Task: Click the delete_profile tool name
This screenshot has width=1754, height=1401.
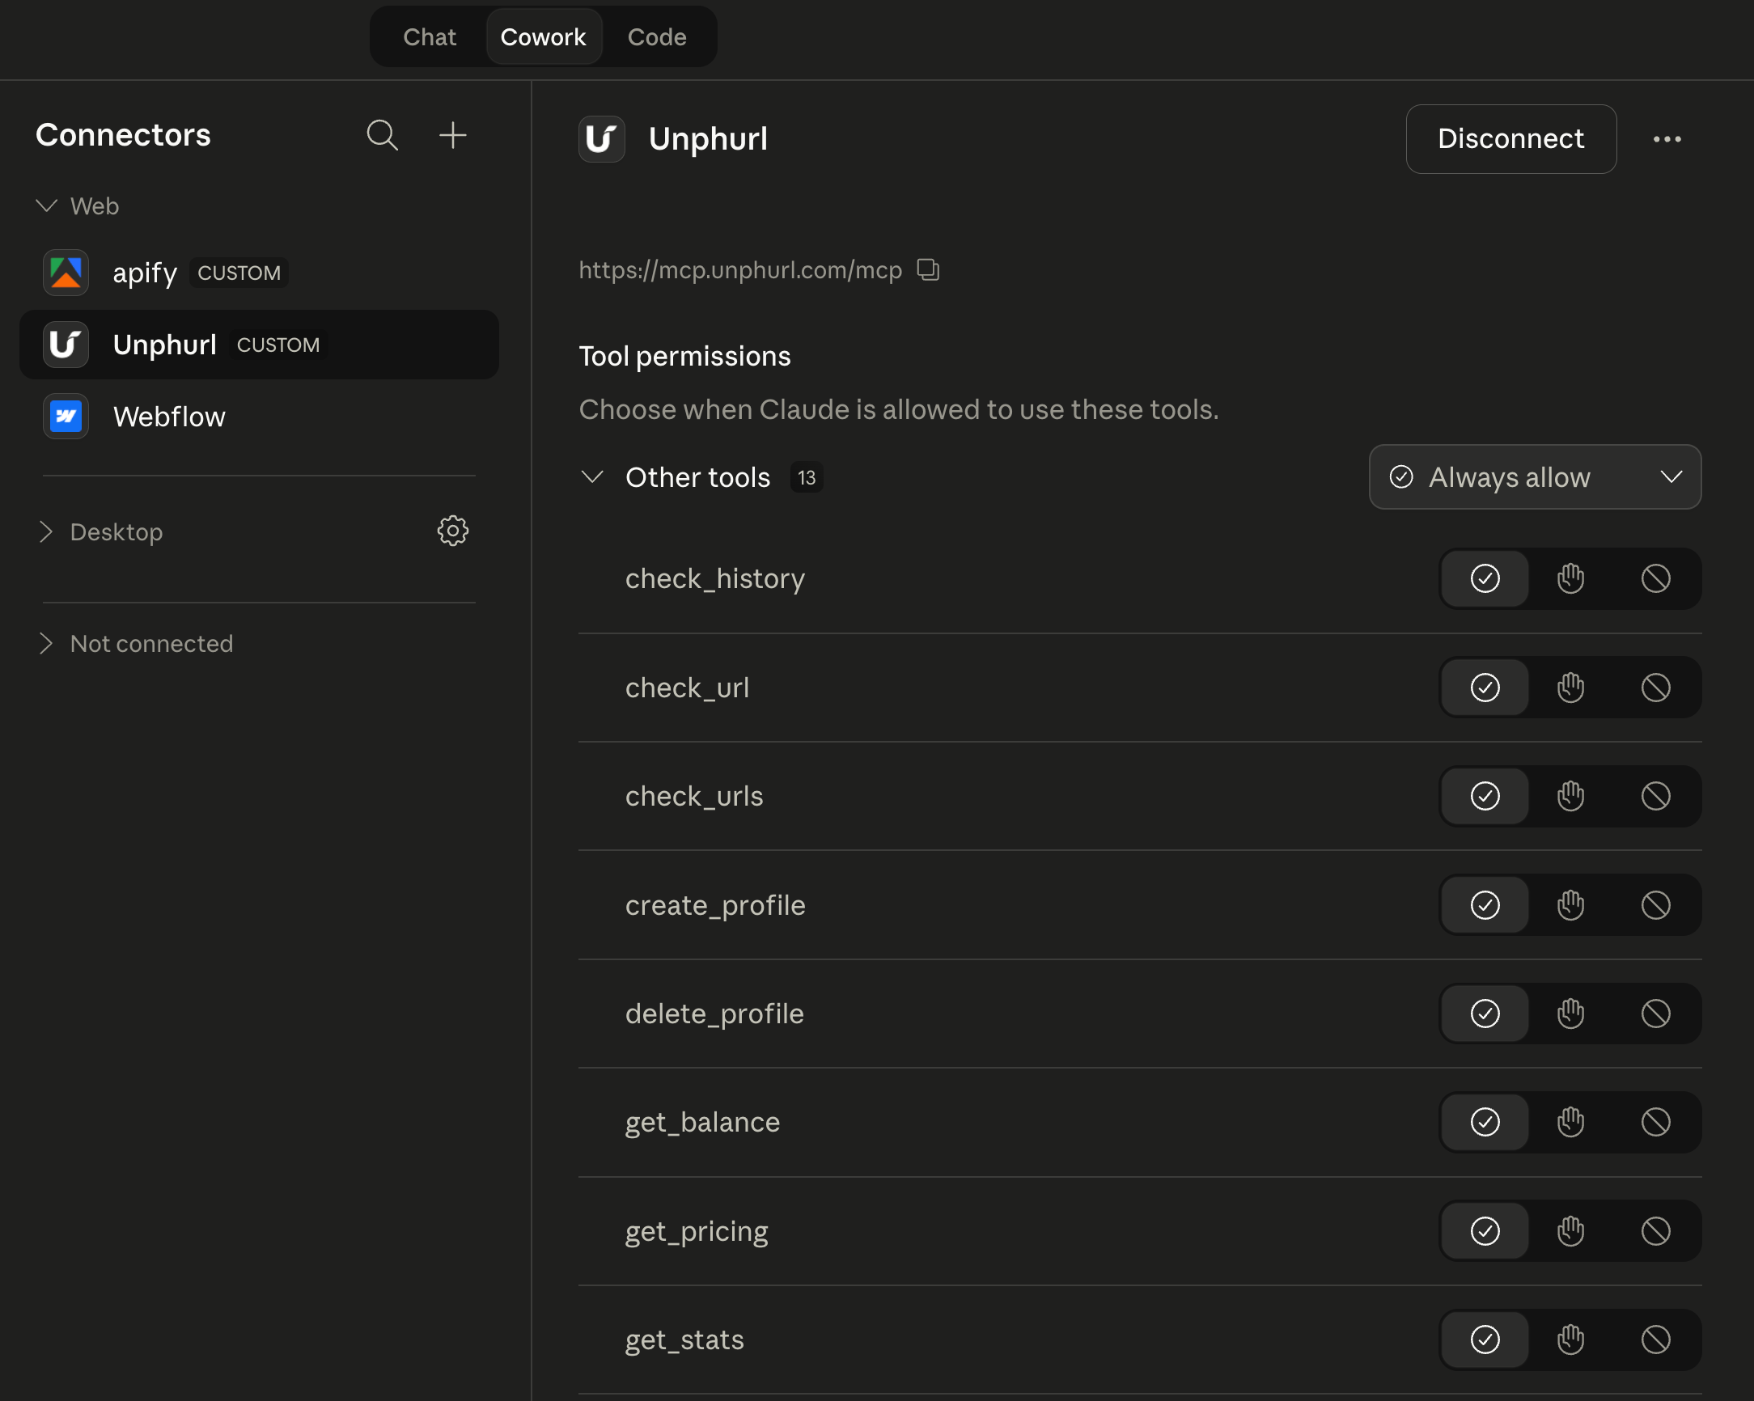Action: pos(714,1013)
